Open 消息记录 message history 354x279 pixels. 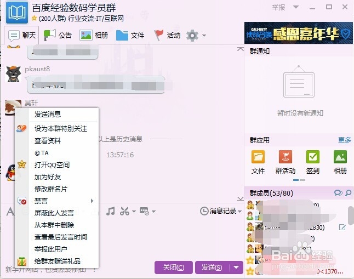pyautogui.click(x=218, y=211)
